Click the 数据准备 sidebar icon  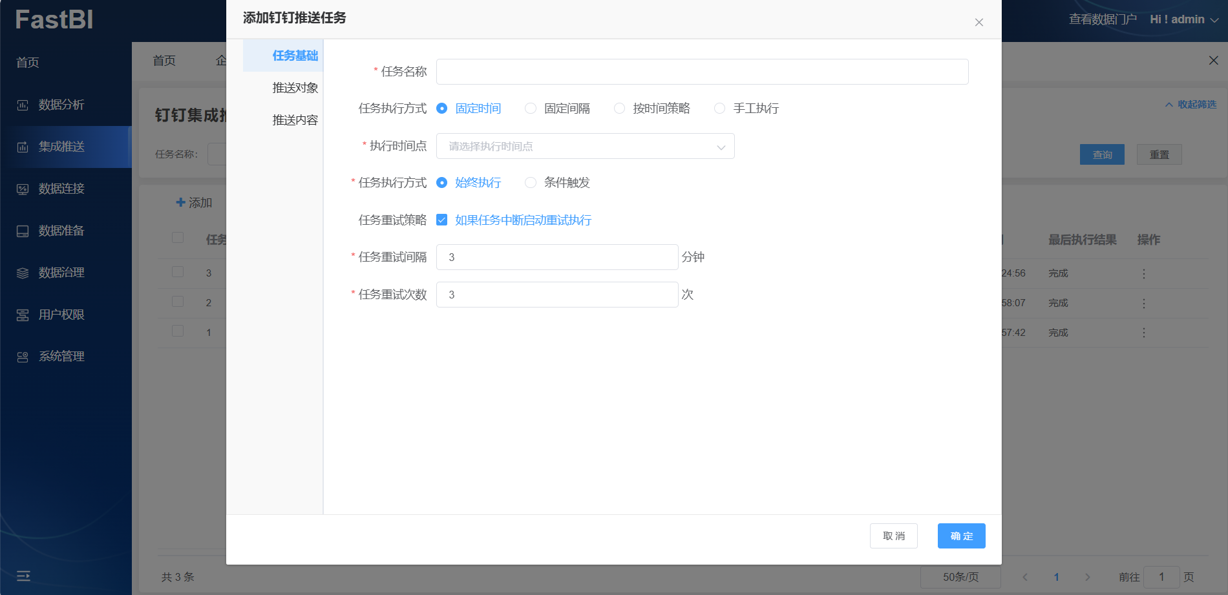23,231
